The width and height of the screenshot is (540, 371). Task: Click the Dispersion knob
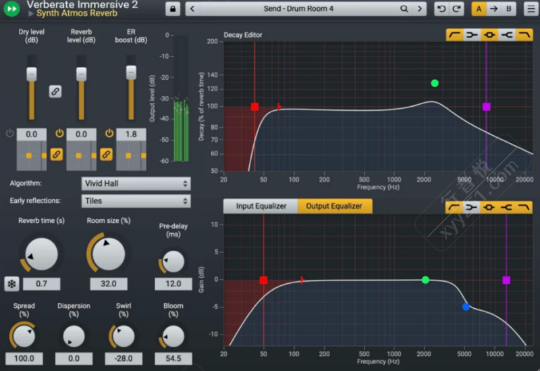click(x=74, y=336)
